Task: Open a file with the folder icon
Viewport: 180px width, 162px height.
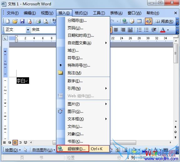Action: point(15,21)
